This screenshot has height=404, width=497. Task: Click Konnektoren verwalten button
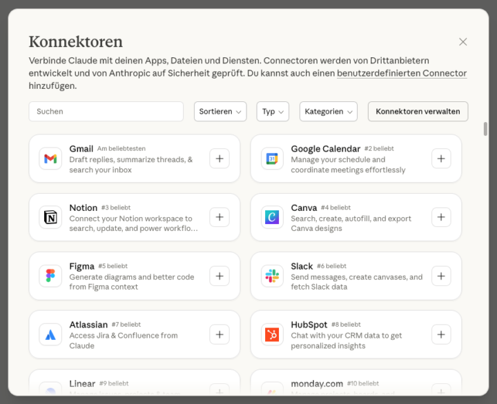pyautogui.click(x=418, y=112)
